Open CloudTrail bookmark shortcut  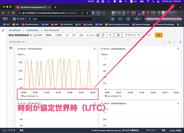point(66,24)
